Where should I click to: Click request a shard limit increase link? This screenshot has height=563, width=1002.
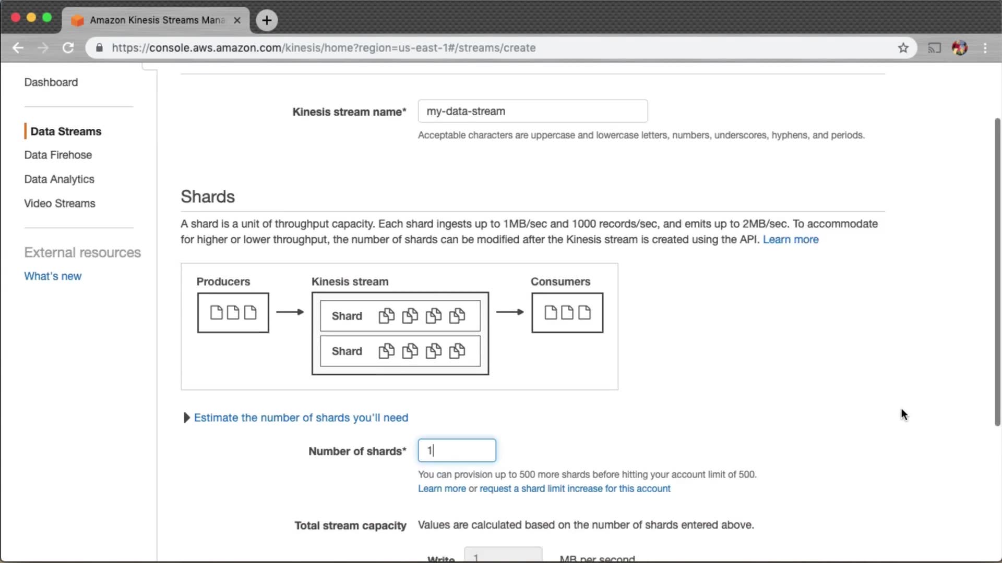tap(575, 488)
